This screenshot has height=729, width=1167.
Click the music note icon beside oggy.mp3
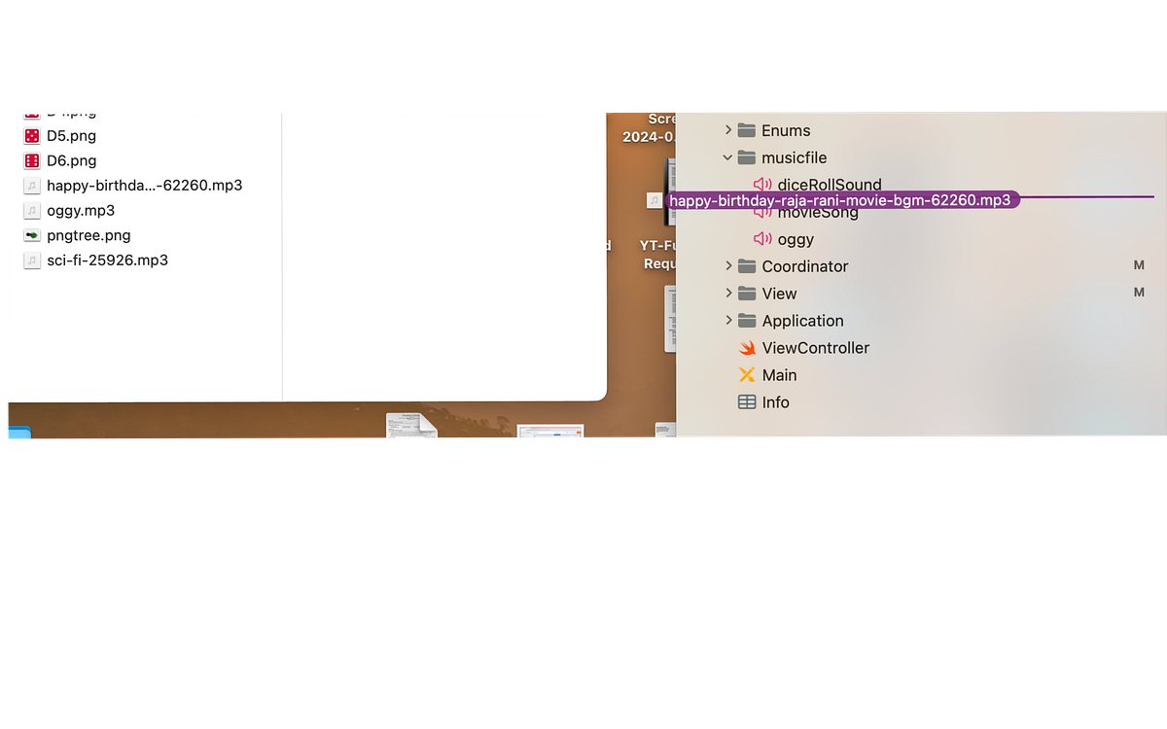31,210
